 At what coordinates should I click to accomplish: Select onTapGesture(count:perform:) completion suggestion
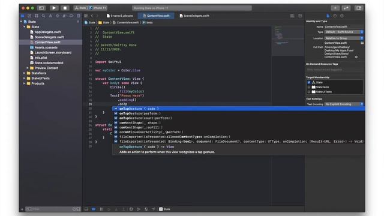click(x=145, y=118)
